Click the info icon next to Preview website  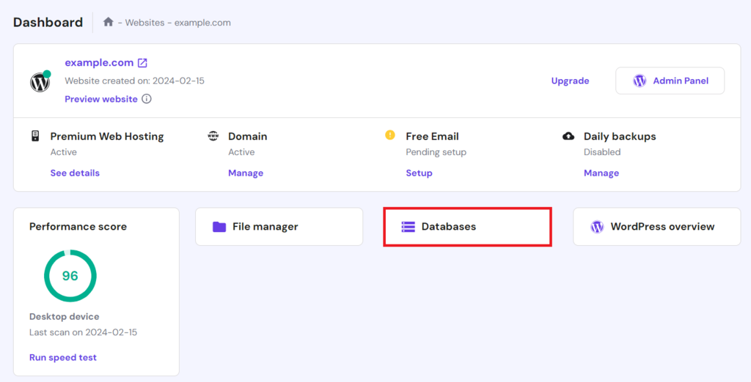147,99
